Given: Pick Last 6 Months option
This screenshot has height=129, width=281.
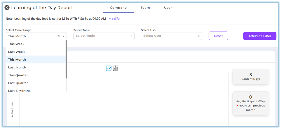Looking at the screenshot, I should click(x=19, y=90).
